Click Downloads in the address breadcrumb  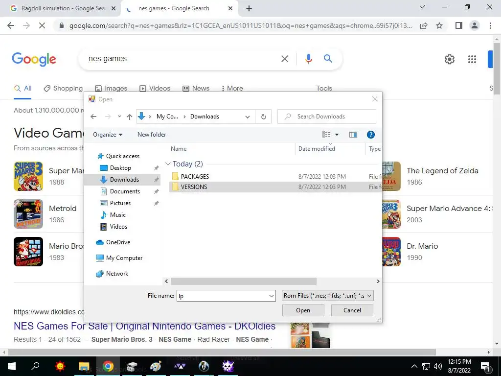205,117
